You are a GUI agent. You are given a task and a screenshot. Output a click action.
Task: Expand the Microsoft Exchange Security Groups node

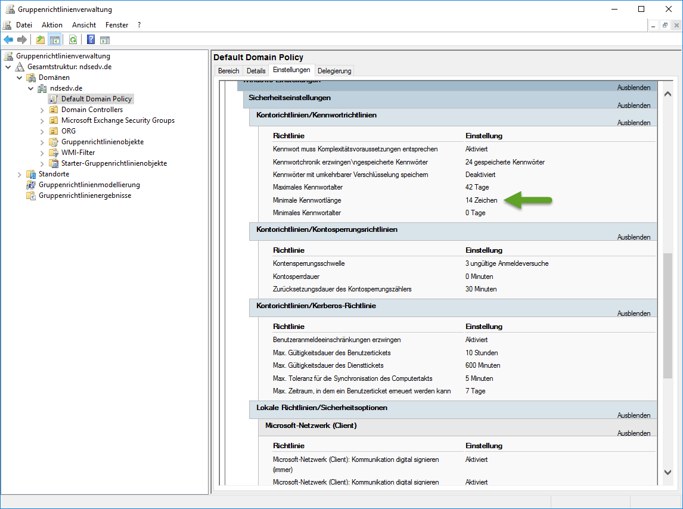pos(42,120)
